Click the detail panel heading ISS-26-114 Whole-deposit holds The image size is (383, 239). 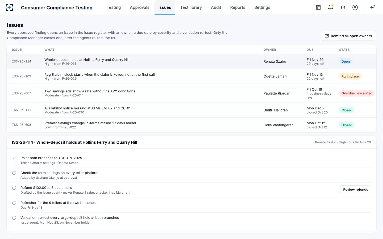coord(74,142)
